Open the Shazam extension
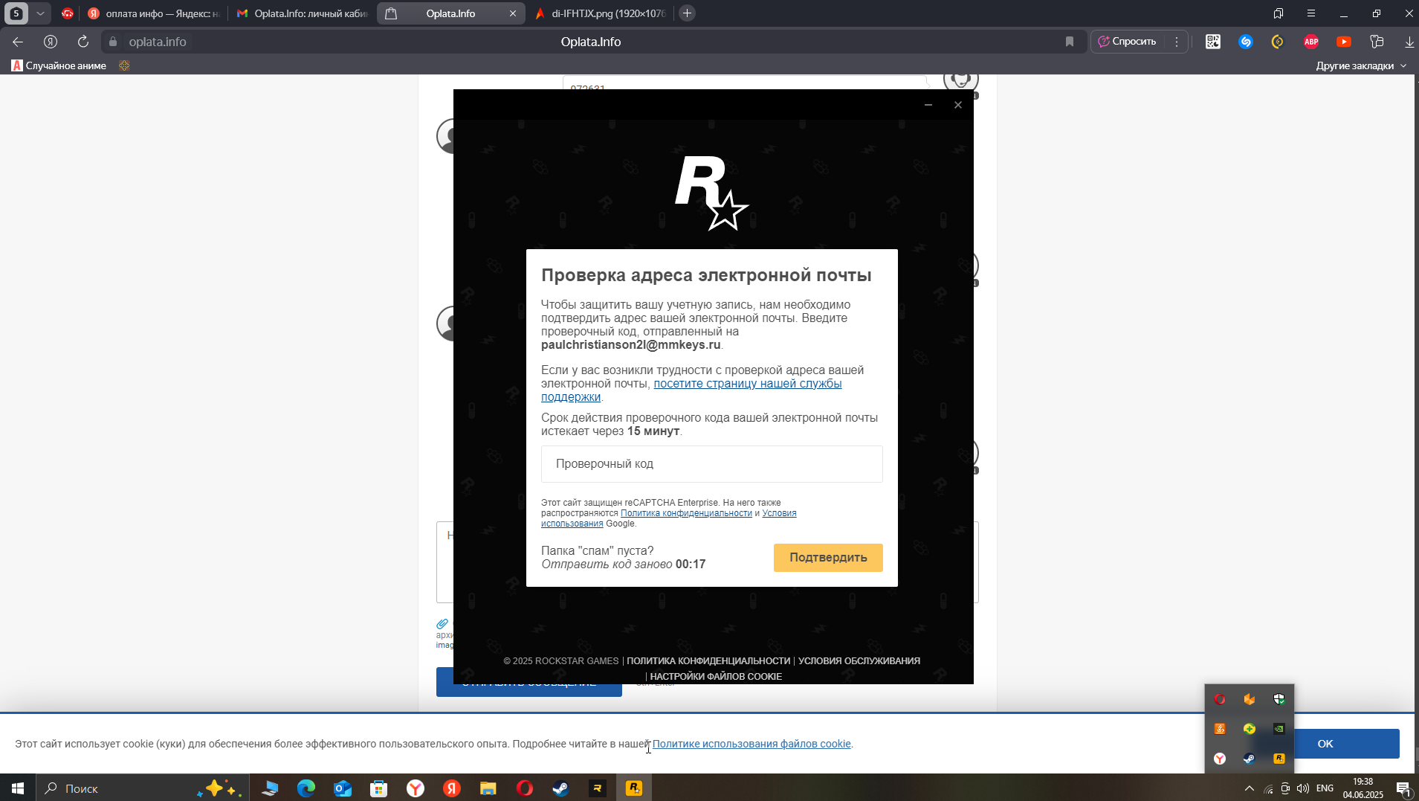The height and width of the screenshot is (801, 1419). pyautogui.click(x=1246, y=42)
